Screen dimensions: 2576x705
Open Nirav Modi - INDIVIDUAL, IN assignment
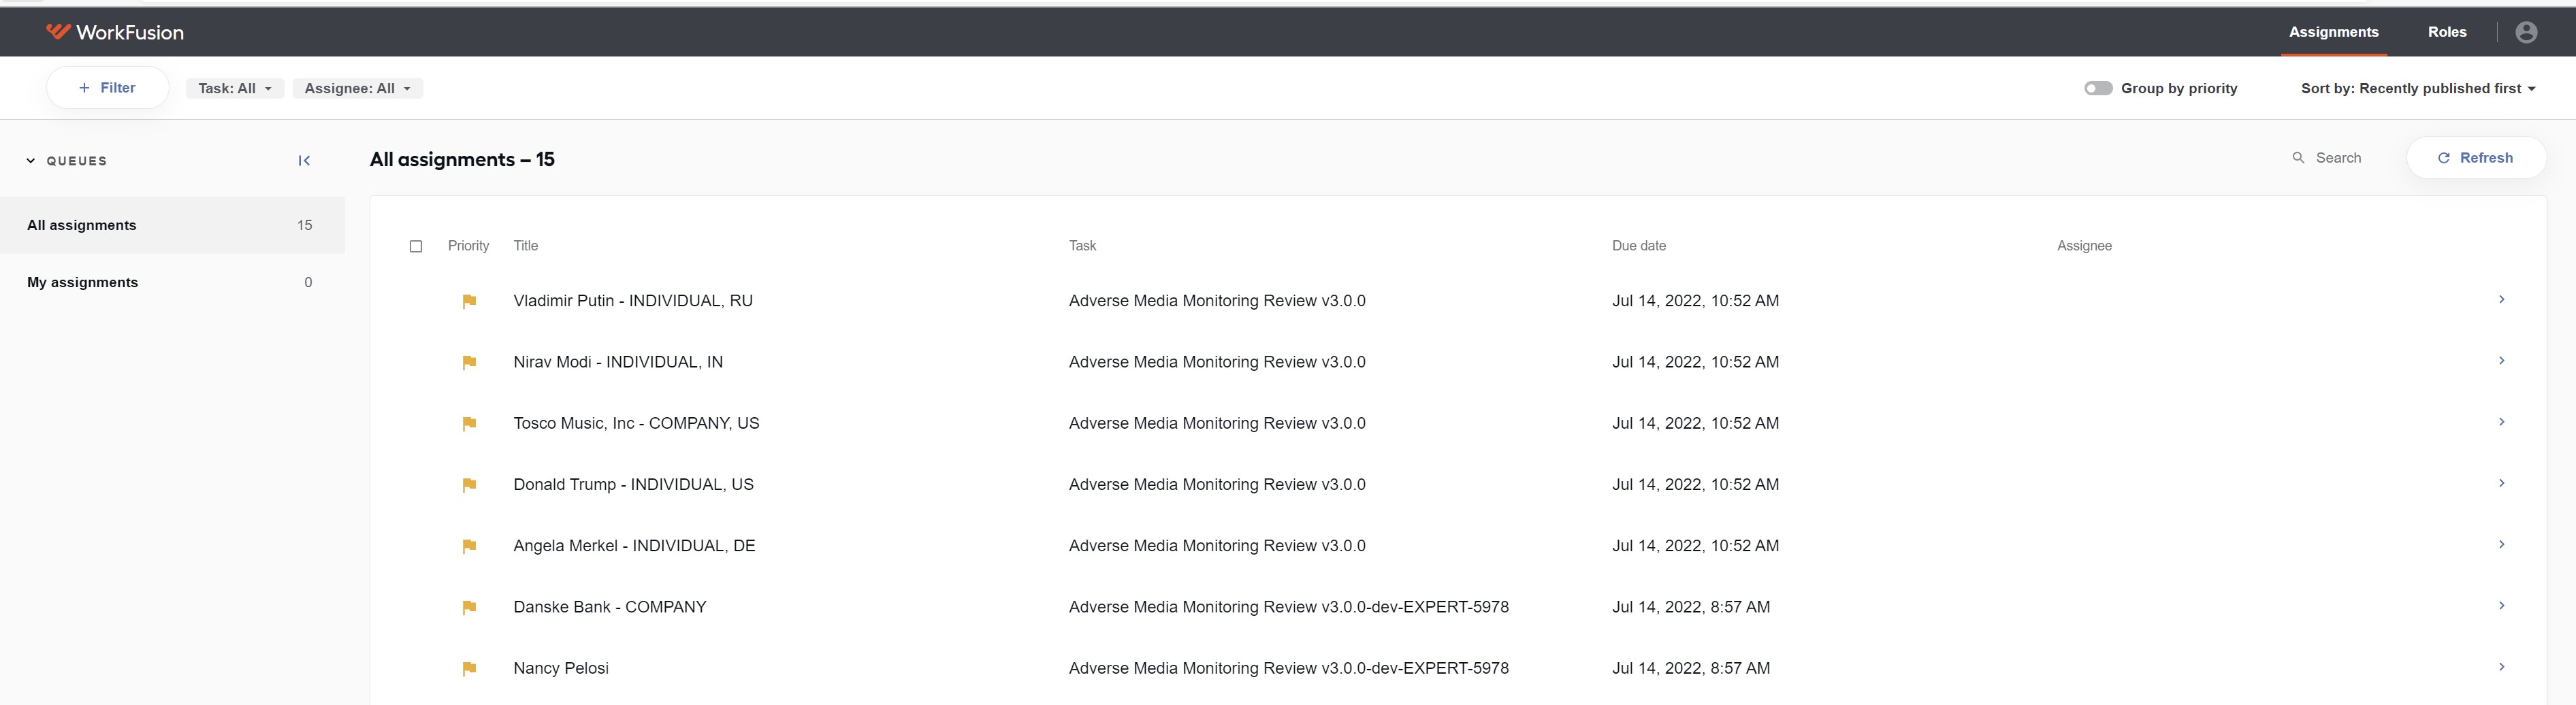(x=618, y=362)
